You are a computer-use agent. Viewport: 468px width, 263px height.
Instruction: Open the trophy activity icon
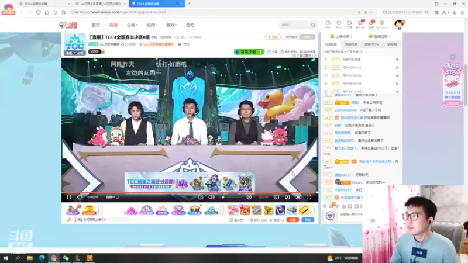click(89, 210)
